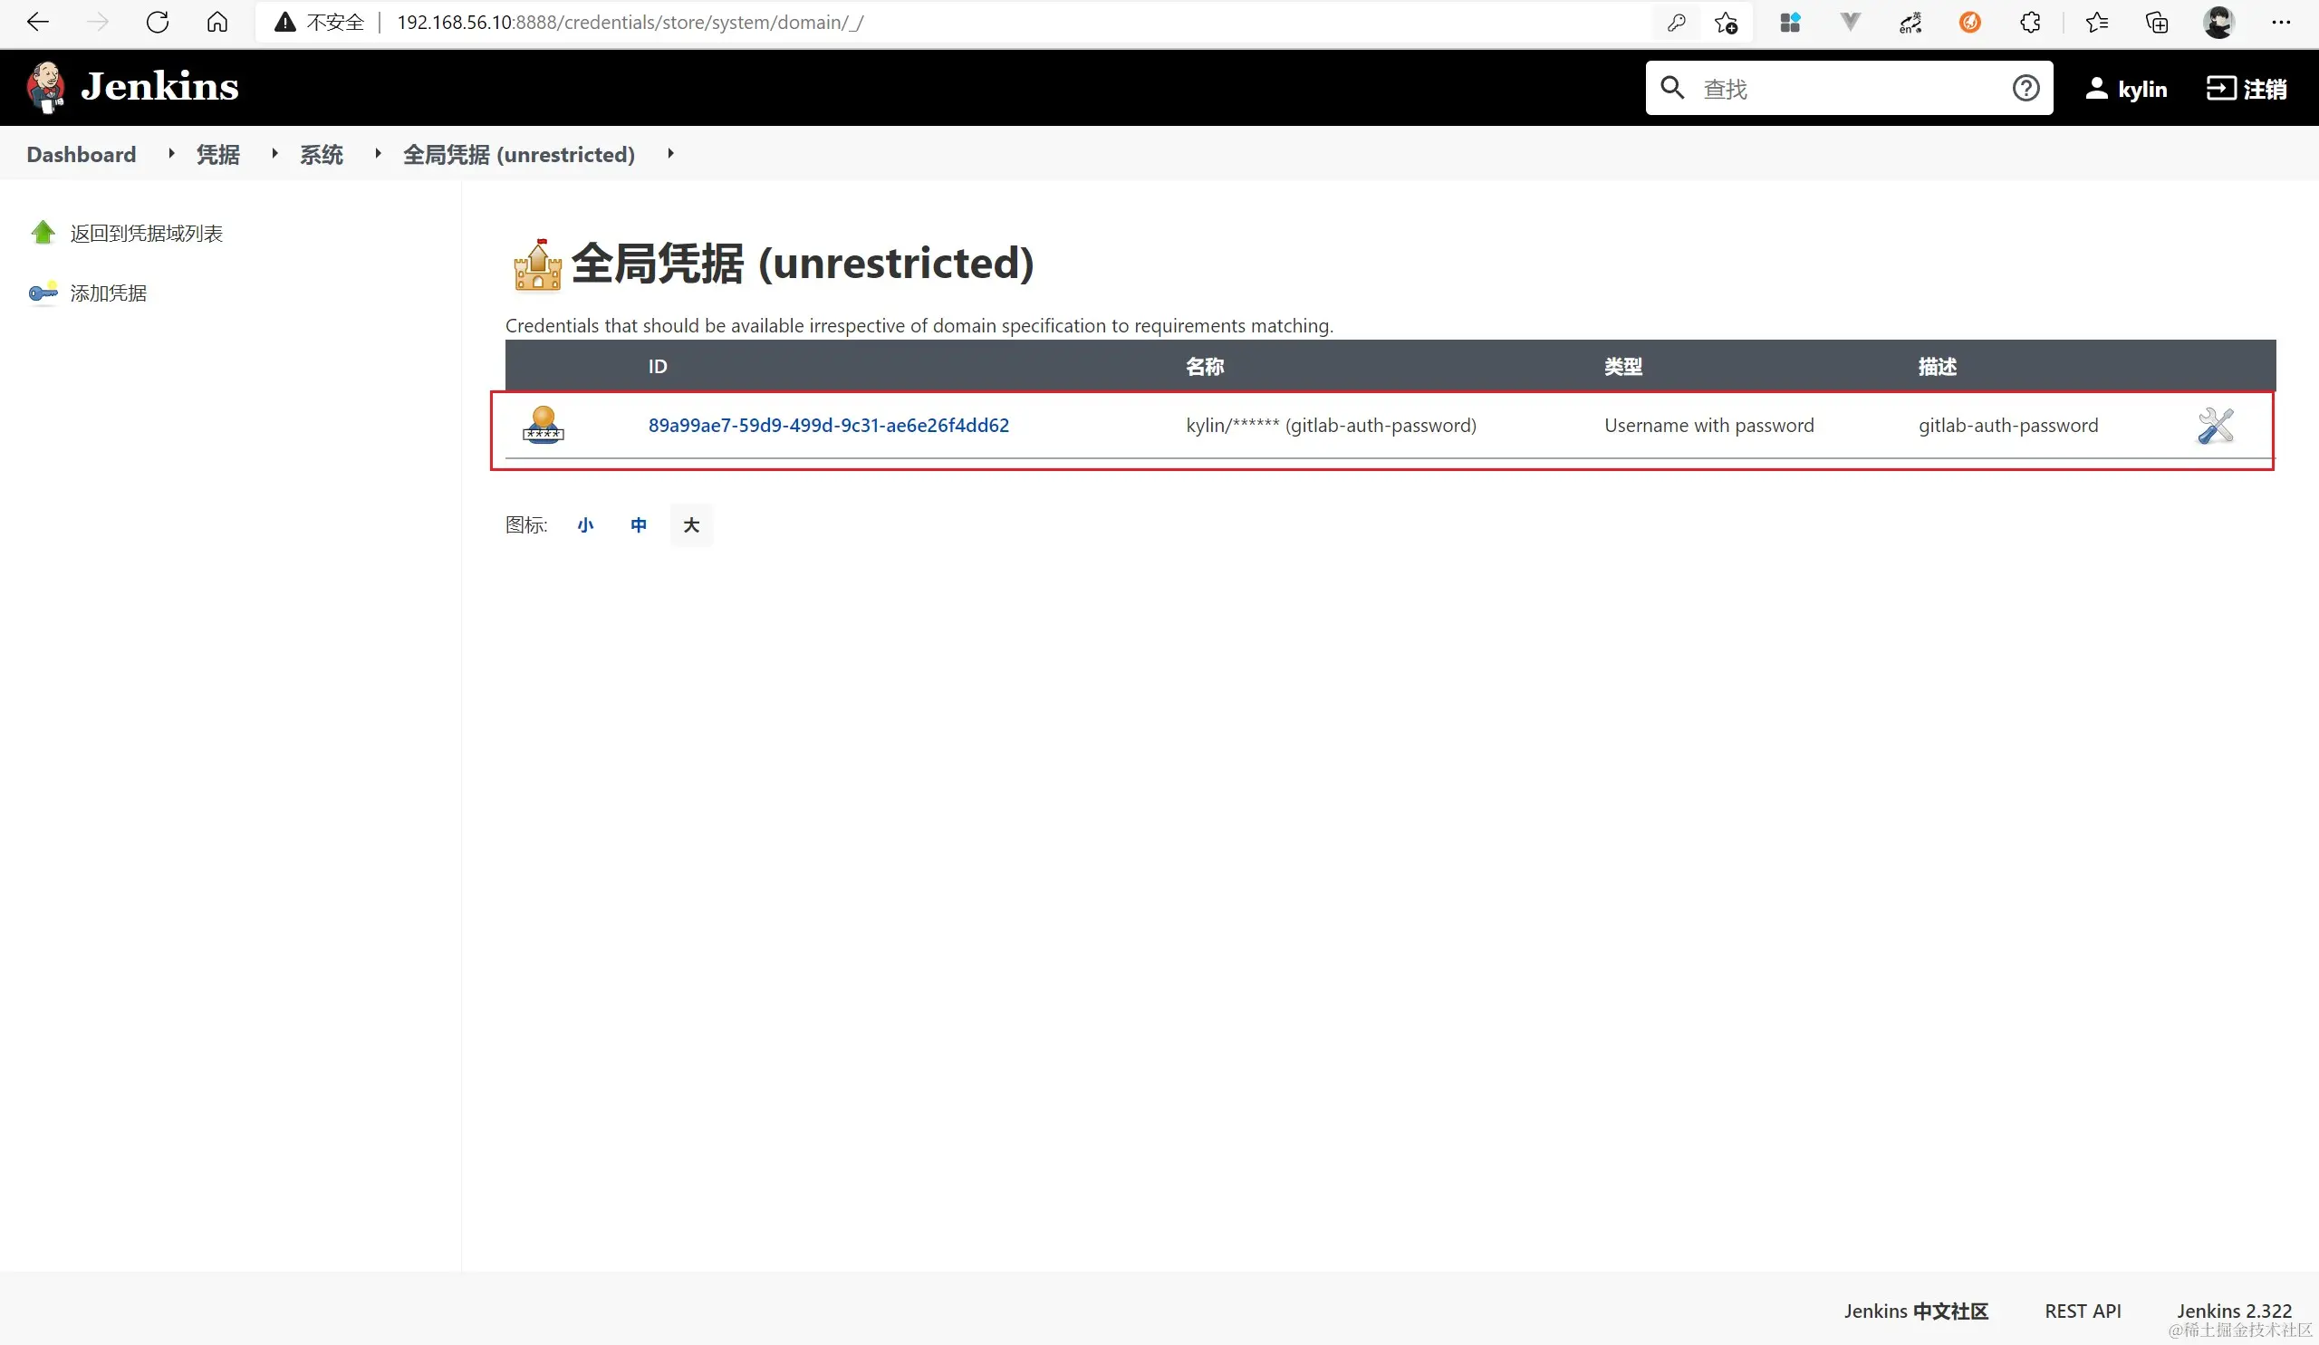Image resolution: width=2319 pixels, height=1345 pixels.
Task: Go back via 返回到凭据域列表 sidebar item
Action: tap(146, 233)
